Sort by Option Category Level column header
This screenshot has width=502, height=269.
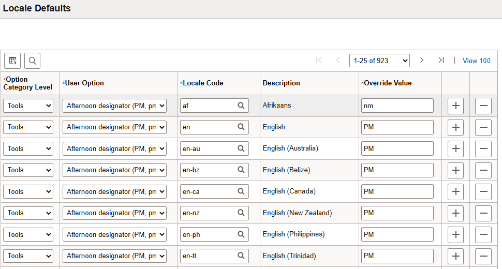[28, 83]
